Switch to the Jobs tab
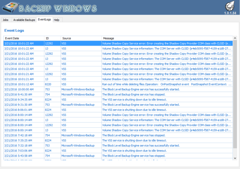The height and width of the screenshot is (169, 240). click(x=6, y=20)
